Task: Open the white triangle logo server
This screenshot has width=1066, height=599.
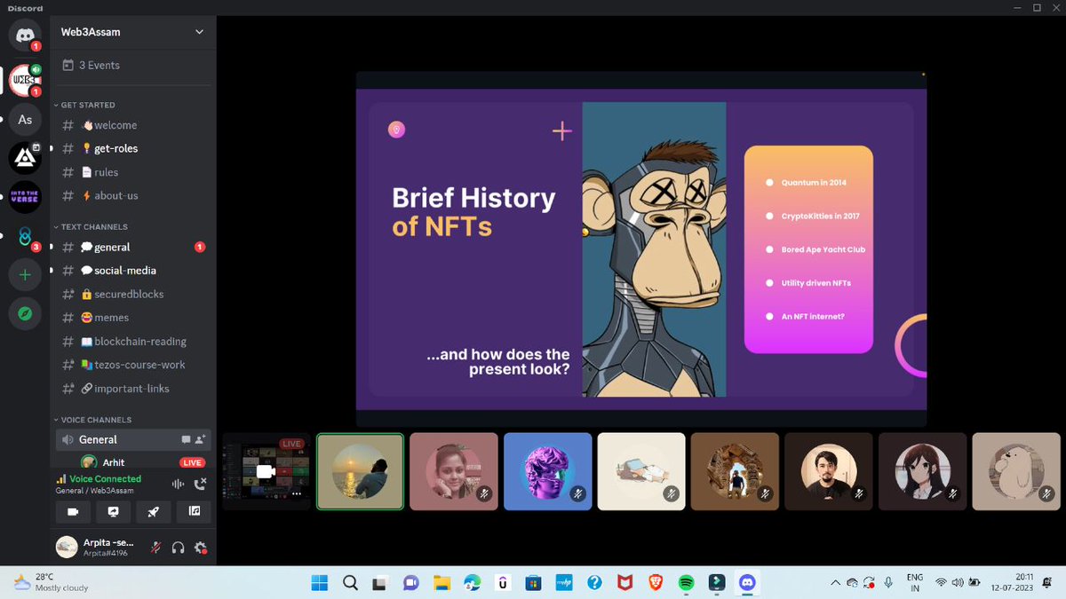Action: click(x=25, y=158)
